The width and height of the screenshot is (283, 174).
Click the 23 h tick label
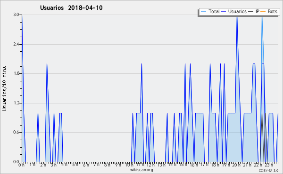269,165
